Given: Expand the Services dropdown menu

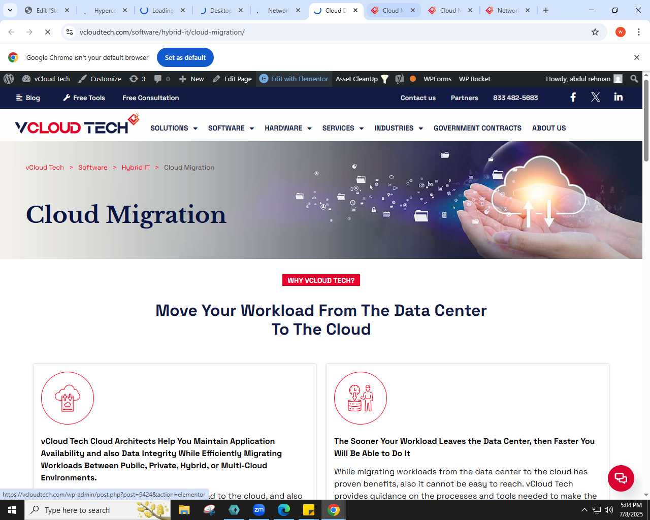Looking at the screenshot, I should click(x=343, y=128).
